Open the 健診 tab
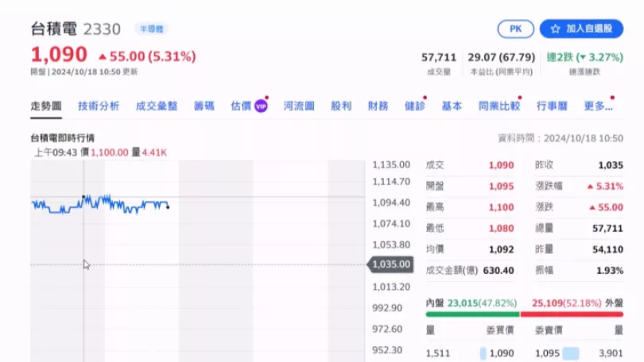Image resolution: width=644 pixels, height=362 pixels. pos(415,106)
